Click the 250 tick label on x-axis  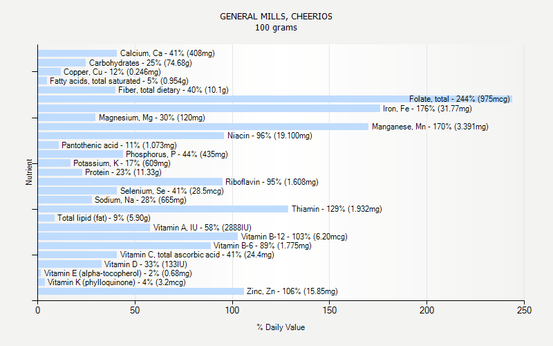524,310
